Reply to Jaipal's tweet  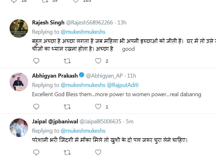[36, 152]
